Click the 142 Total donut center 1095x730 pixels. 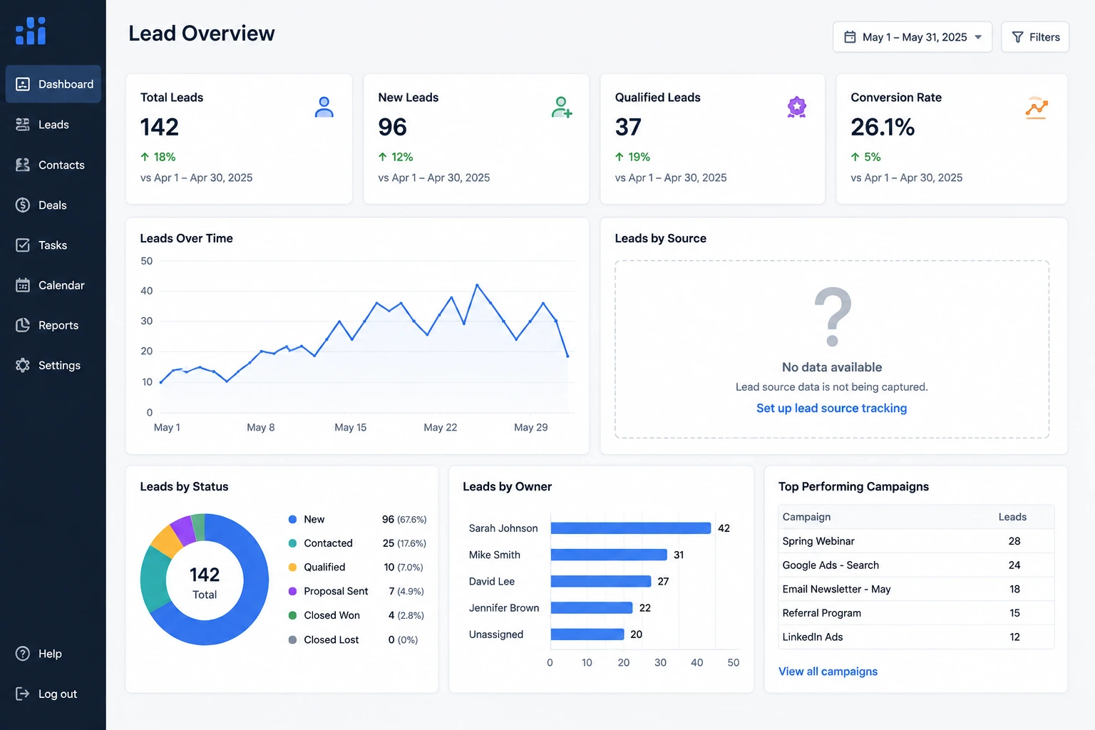(205, 582)
